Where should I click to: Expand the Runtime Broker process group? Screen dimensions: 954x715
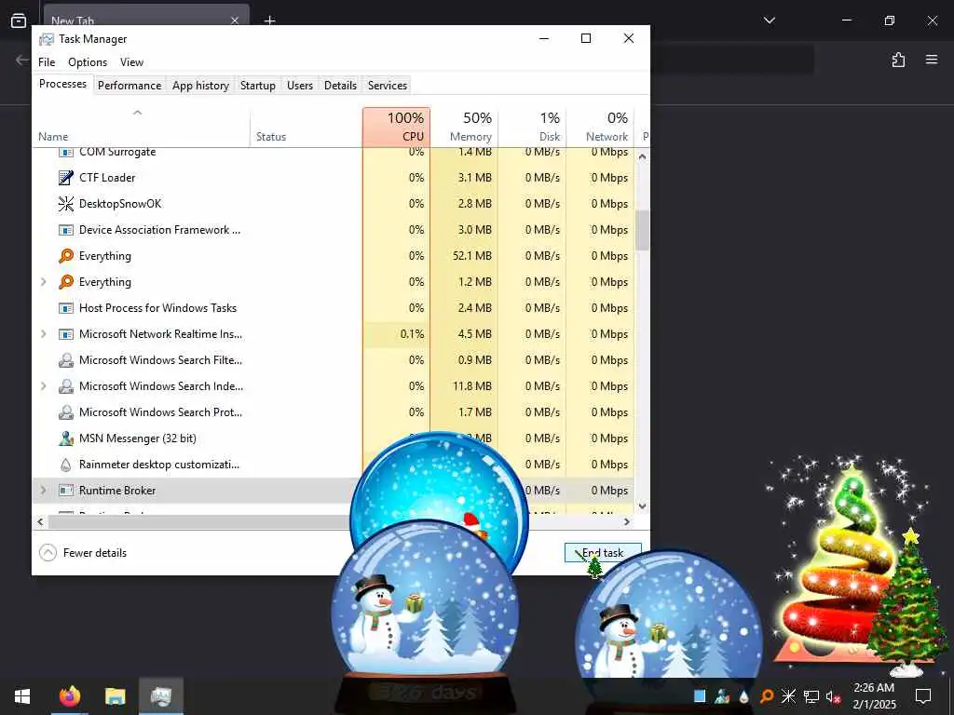click(43, 491)
